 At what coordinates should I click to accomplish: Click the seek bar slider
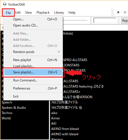point(75,20)
